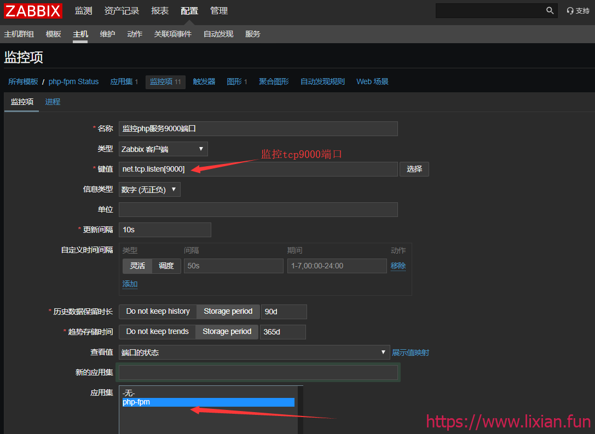
Task: Expand the 查看值 端口的状态 dropdown
Action: 254,353
